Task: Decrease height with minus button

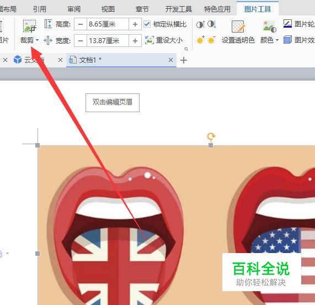Action: [81, 24]
